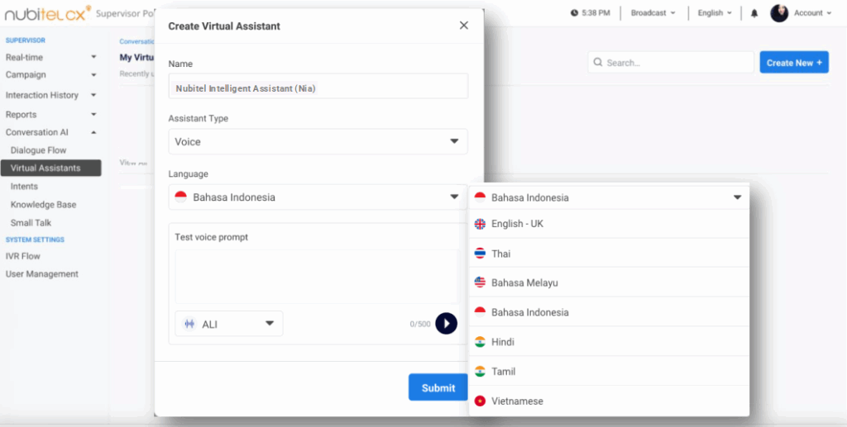847x427 pixels.
Task: Click the nubitel CX logo
Action: pos(47,13)
